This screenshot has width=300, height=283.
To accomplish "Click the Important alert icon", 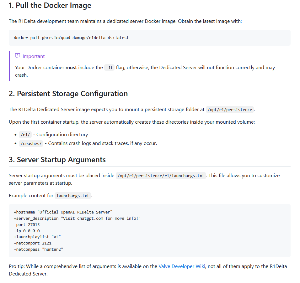I will click(x=18, y=56).
